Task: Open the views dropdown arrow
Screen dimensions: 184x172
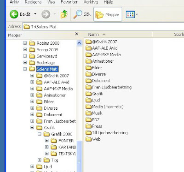Action: (137, 14)
